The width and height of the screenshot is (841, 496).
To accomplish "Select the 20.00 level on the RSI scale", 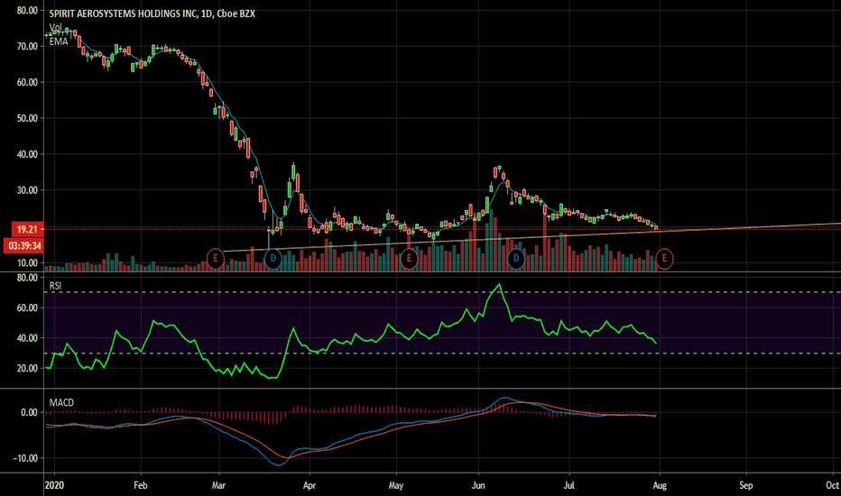I will tap(27, 368).
